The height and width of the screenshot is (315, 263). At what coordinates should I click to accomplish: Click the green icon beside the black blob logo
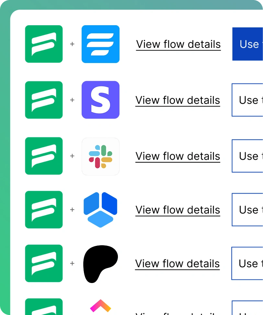coord(44,263)
